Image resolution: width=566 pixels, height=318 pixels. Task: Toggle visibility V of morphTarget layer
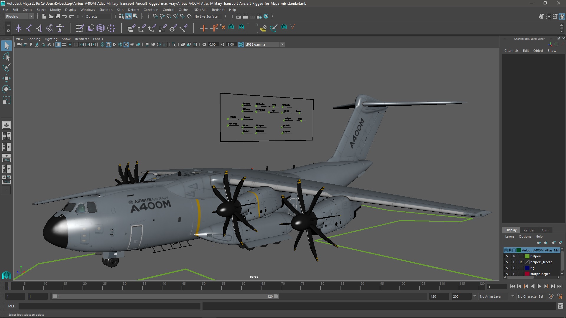(507, 274)
